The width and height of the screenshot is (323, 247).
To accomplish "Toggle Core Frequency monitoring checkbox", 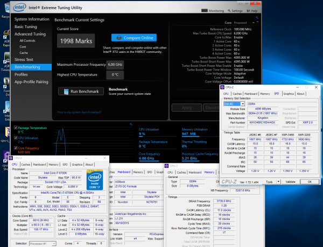I will point(16,148).
